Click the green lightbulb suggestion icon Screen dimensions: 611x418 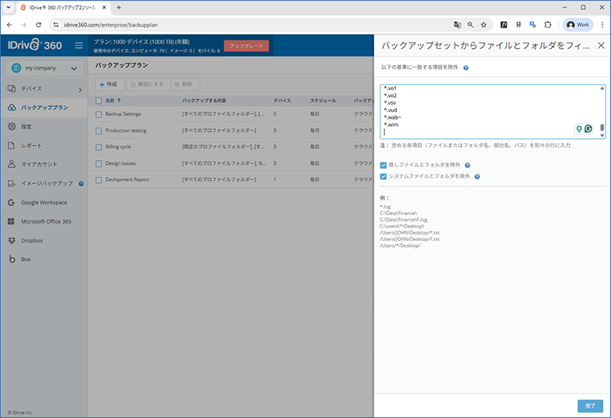(579, 129)
